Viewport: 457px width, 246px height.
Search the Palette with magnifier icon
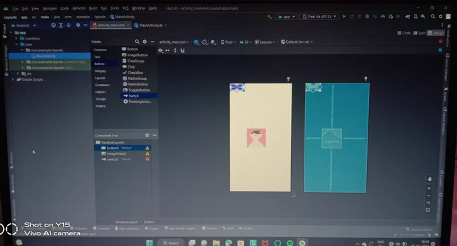point(137,42)
